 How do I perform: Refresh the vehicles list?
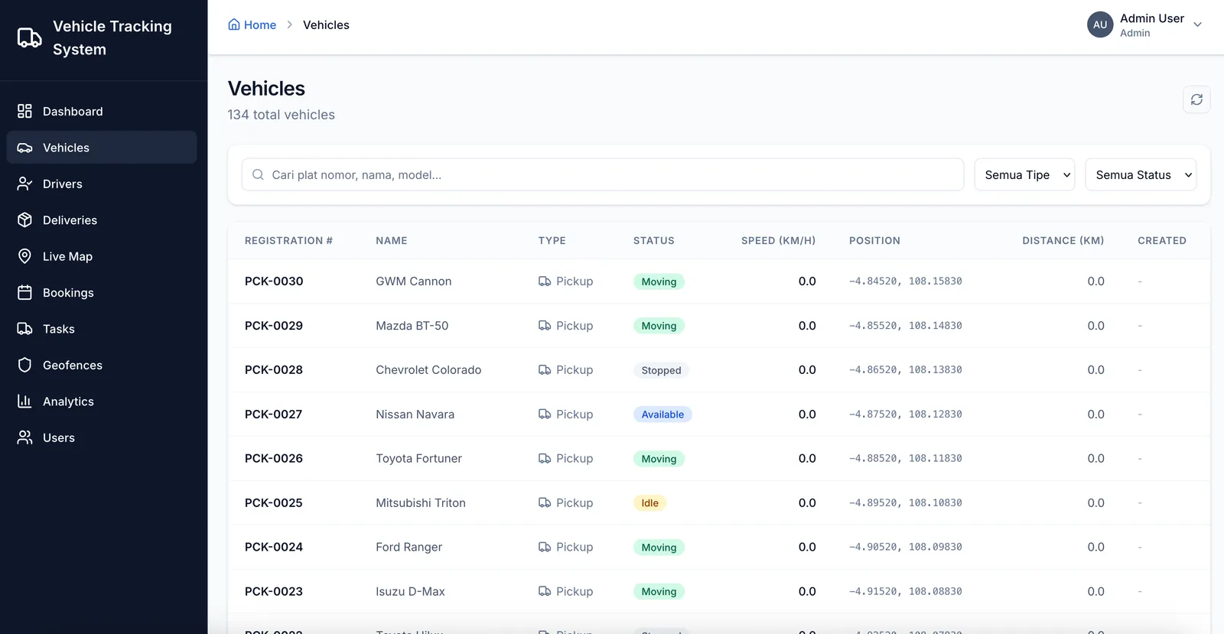click(x=1196, y=99)
